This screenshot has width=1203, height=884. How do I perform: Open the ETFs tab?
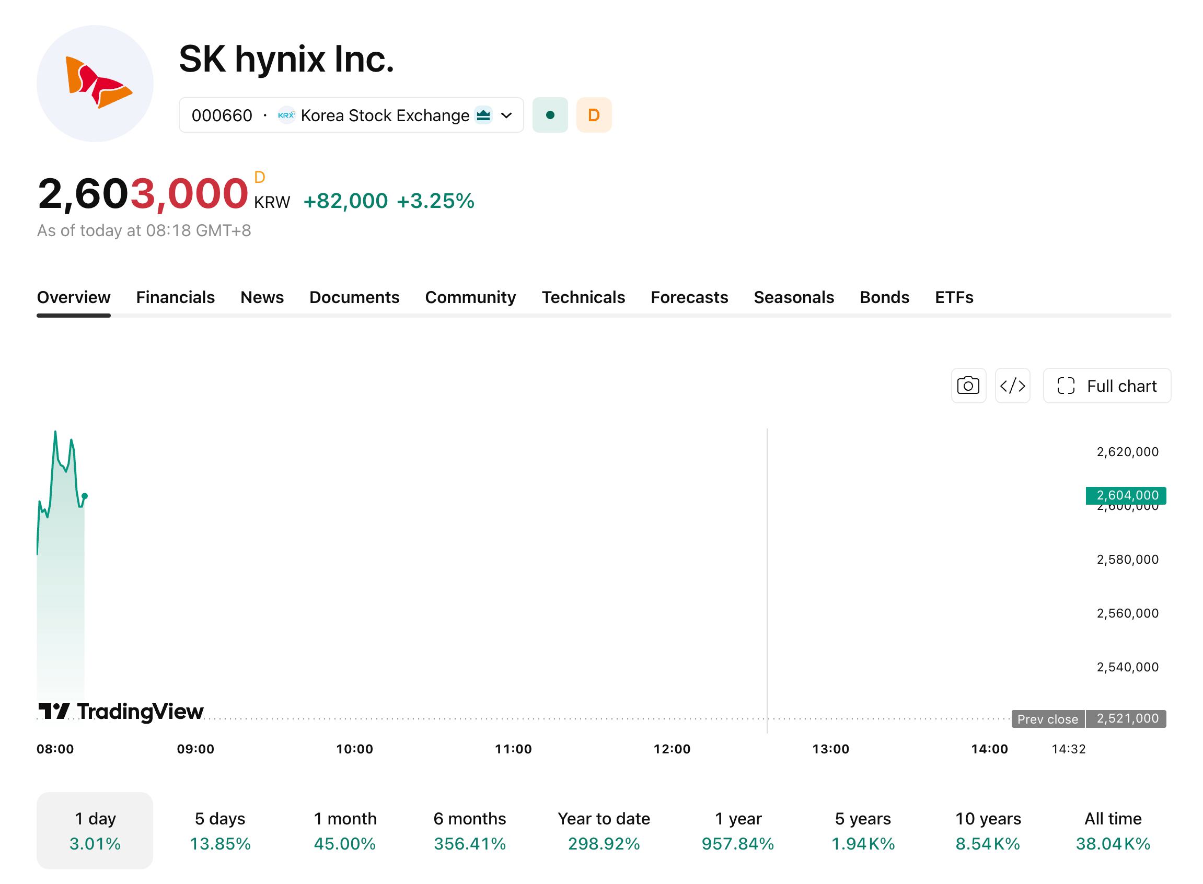pyautogui.click(x=954, y=297)
